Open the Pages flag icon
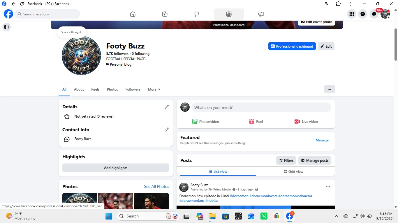Image resolution: width=398 pixels, height=223 pixels. pos(197,14)
